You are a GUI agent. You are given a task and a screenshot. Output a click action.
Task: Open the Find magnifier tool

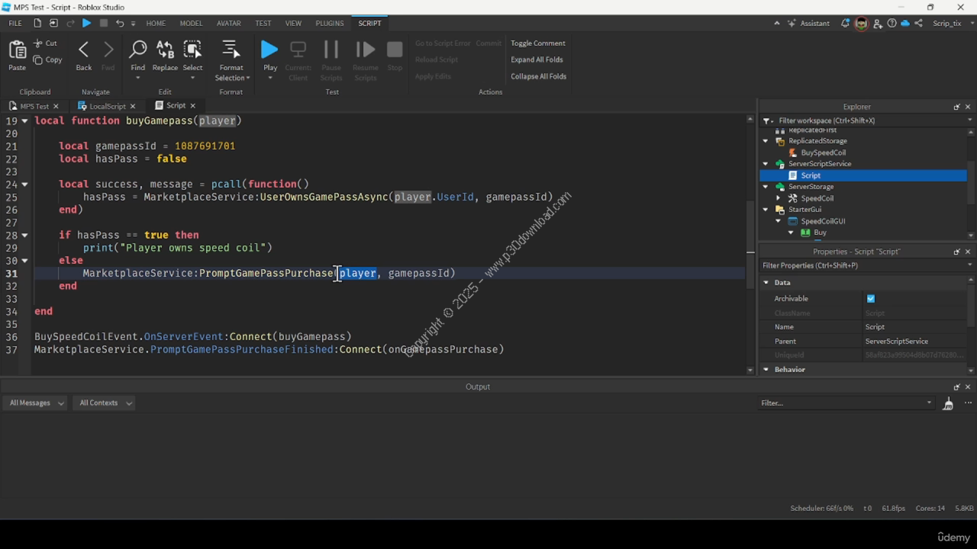pos(137,50)
